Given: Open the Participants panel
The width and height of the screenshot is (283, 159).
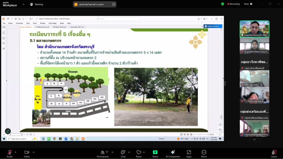Looking at the screenshot, I should tap(103, 152).
